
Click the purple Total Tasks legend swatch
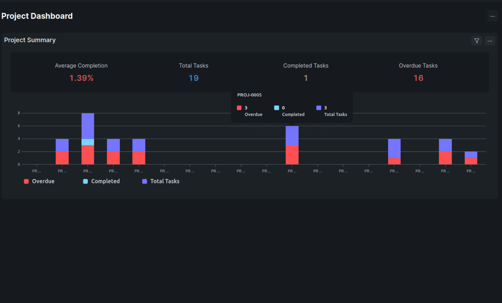click(x=144, y=181)
